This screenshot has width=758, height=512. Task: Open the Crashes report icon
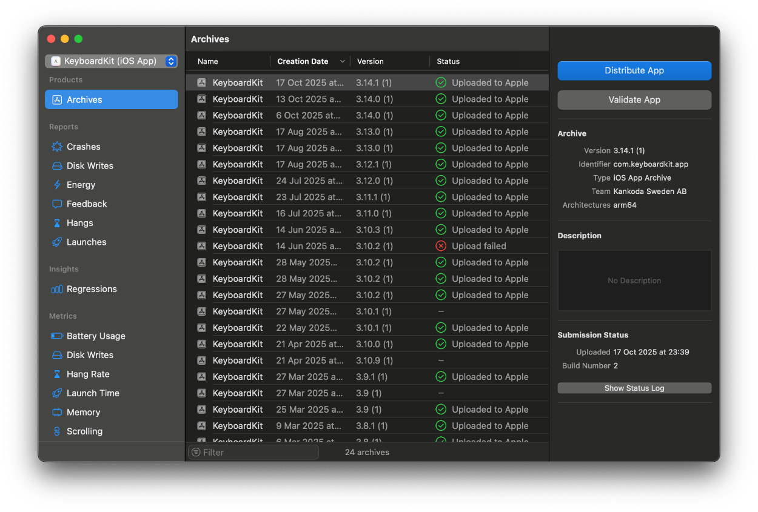click(x=57, y=147)
